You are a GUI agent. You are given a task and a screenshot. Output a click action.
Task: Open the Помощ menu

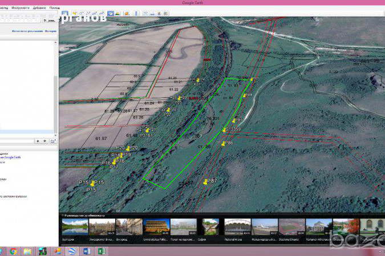point(55,8)
